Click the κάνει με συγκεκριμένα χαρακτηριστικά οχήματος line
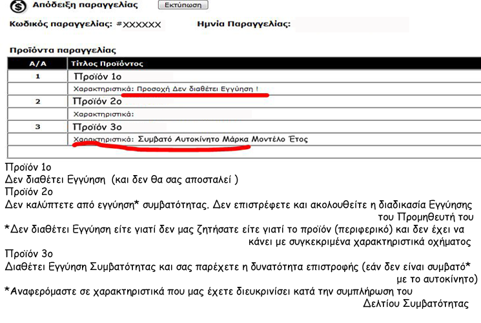Viewport: 481px width, 323px height. click(x=360, y=242)
